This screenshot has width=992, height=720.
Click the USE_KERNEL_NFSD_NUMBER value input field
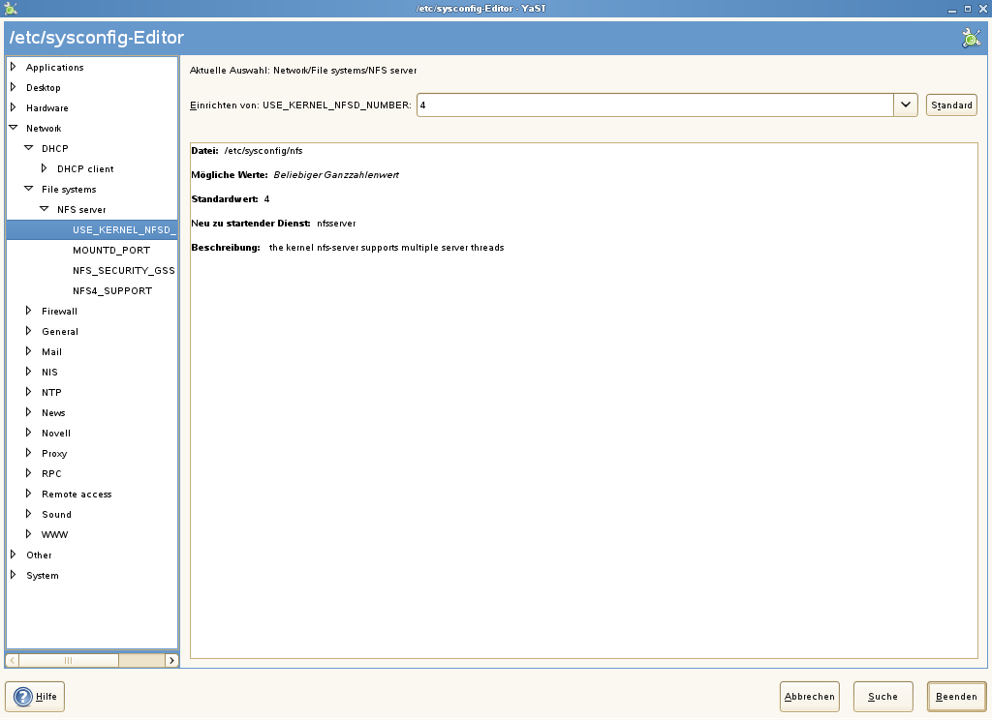point(655,105)
